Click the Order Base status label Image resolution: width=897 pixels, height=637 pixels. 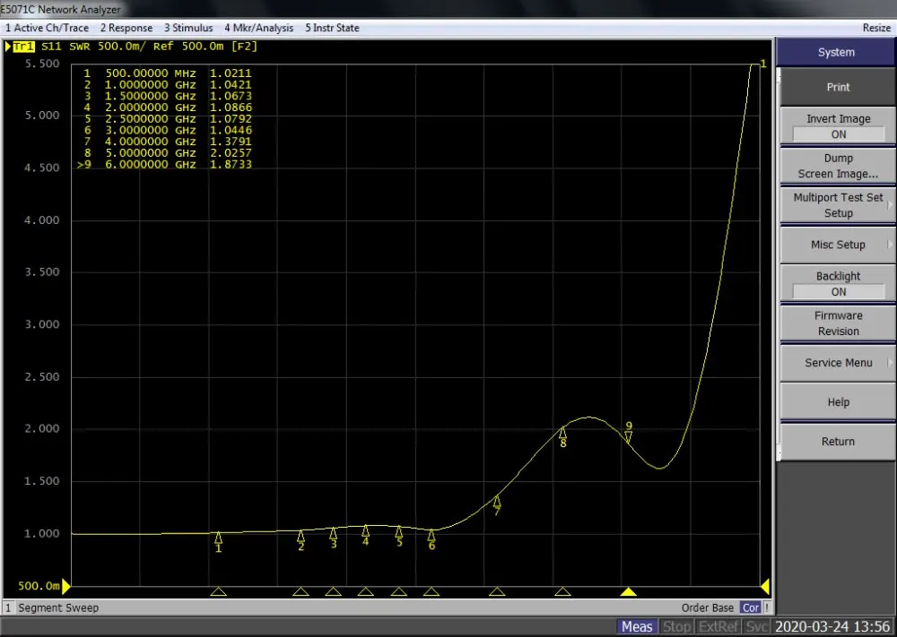(707, 607)
